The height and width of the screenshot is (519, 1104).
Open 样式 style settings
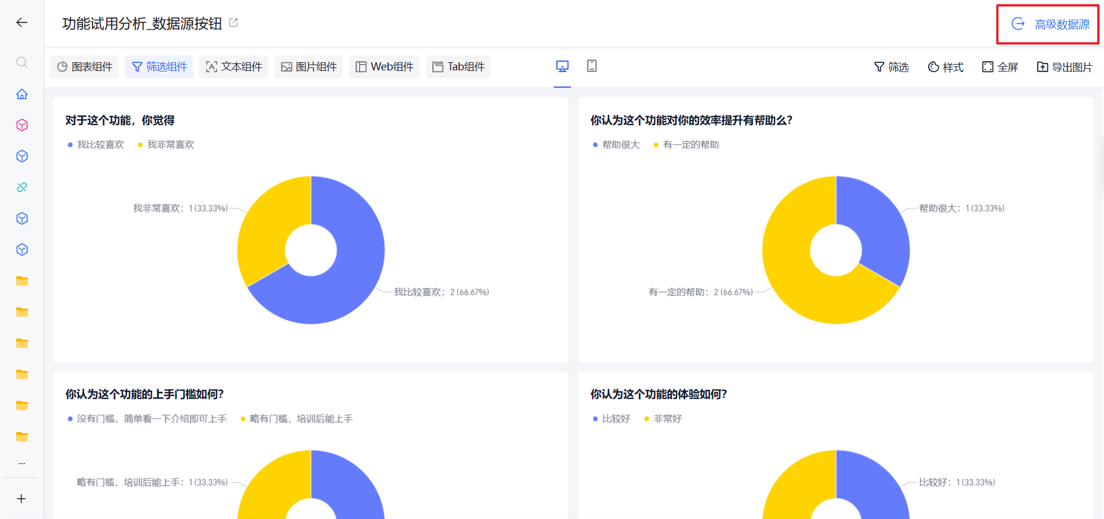(x=946, y=67)
